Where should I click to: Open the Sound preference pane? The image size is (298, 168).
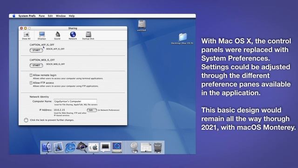[x=57, y=35]
